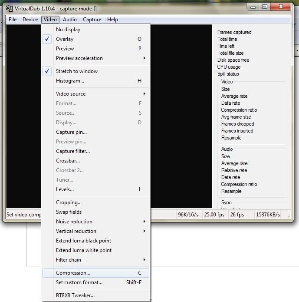Click the Avg frame size label
Screen dimensions: 299x302
tap(236, 117)
